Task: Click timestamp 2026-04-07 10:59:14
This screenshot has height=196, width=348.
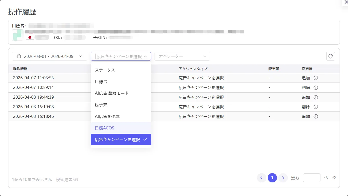Action: click(33, 87)
